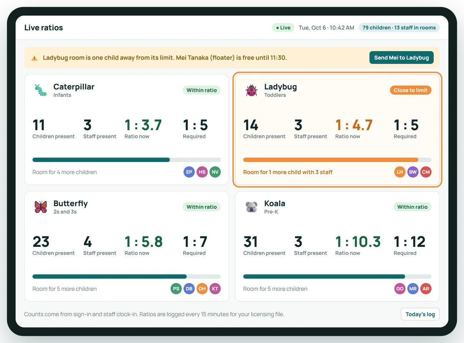Screen dimensions: 464x343
Task: View staff avatar MR in Koala
Action: coord(413,289)
